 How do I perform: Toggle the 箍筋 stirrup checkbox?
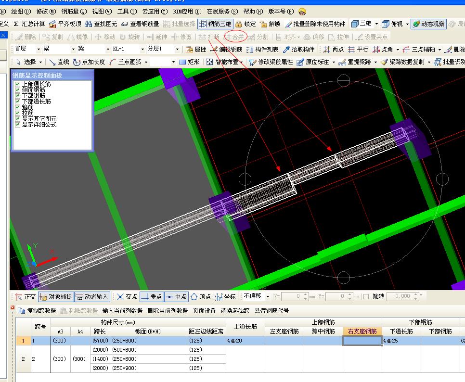tap(18, 107)
